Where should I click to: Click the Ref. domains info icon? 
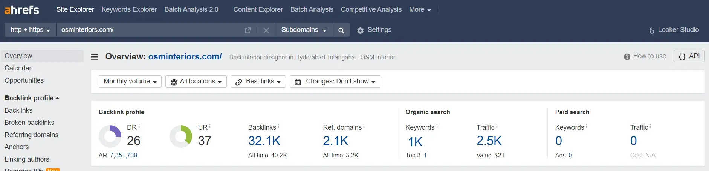coord(364,126)
